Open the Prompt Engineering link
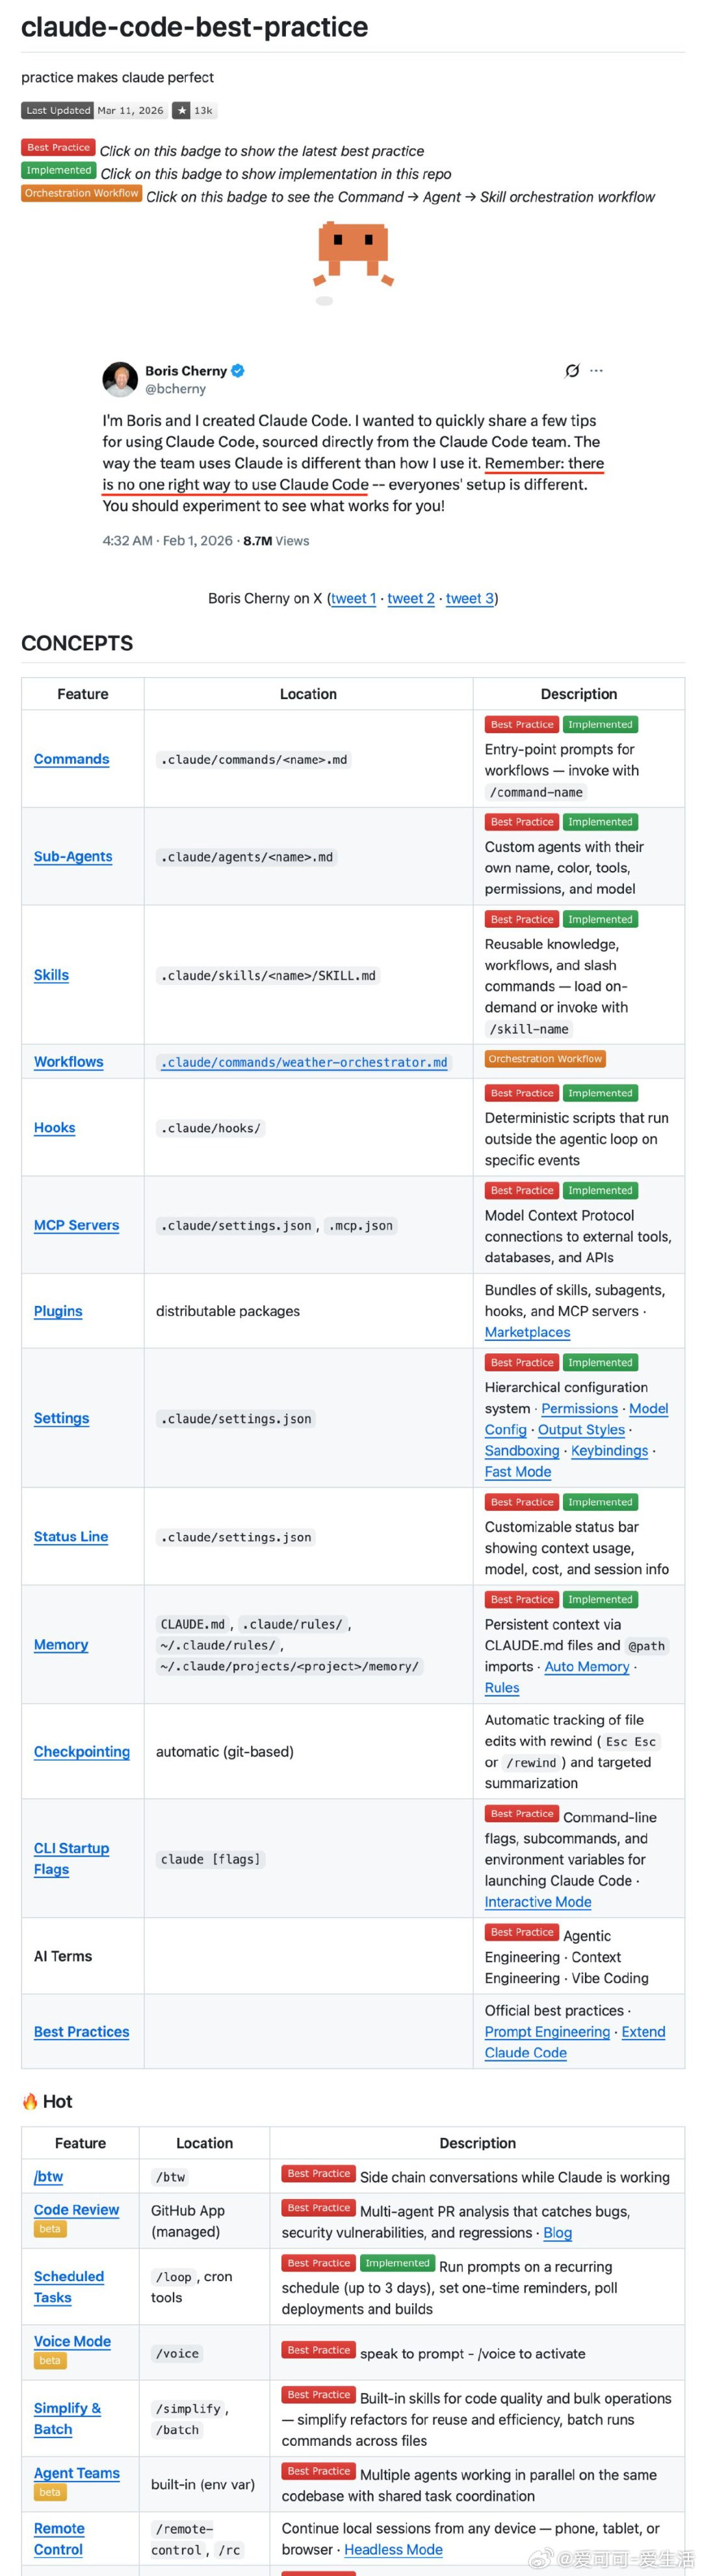The width and height of the screenshot is (702, 2576). 547,2032
